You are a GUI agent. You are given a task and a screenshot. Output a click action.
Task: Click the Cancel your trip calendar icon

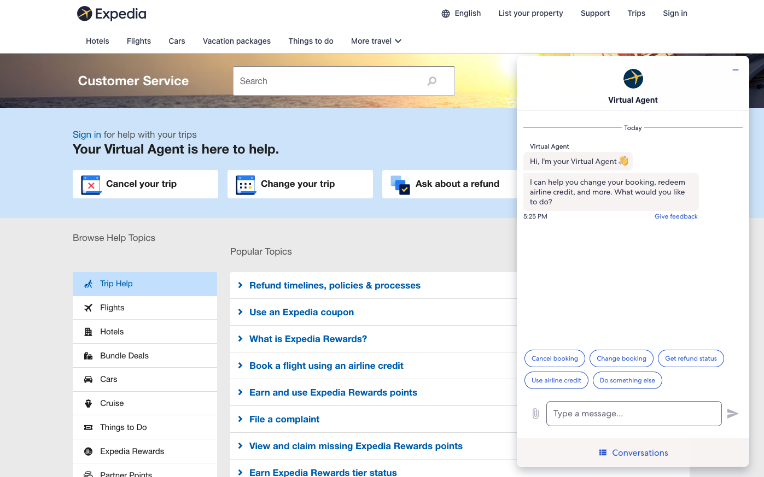[91, 185]
